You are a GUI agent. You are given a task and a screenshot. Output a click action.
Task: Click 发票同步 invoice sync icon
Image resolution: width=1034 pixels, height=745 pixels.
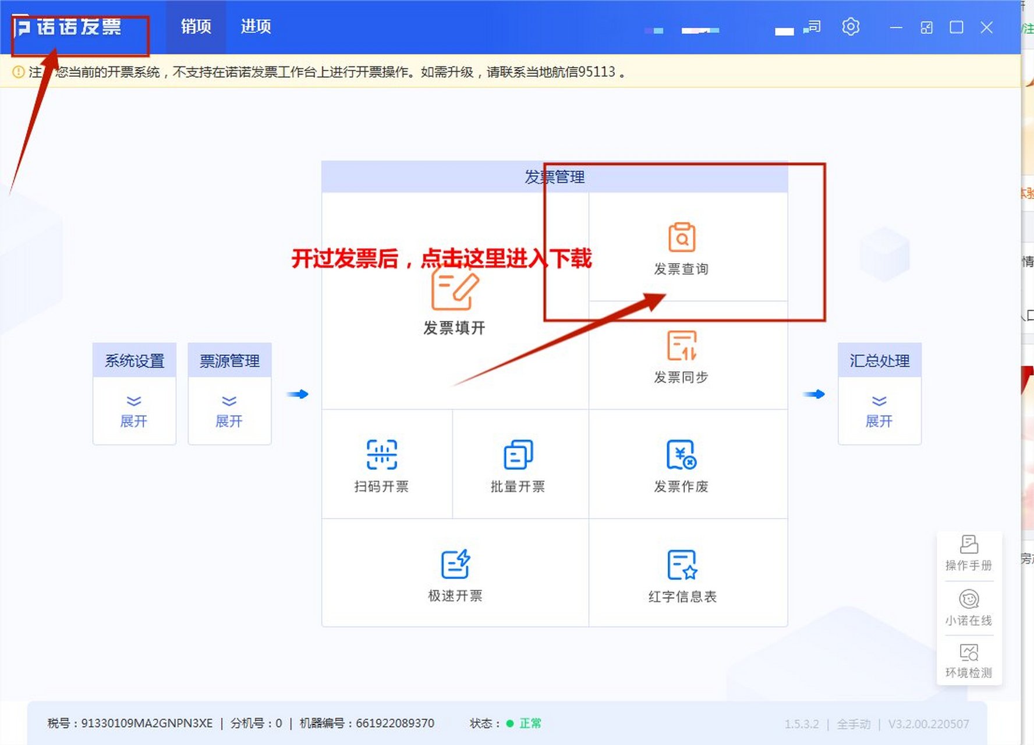[x=682, y=346]
